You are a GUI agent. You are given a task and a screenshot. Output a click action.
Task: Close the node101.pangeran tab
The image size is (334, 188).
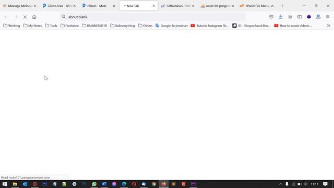[x=233, y=6]
